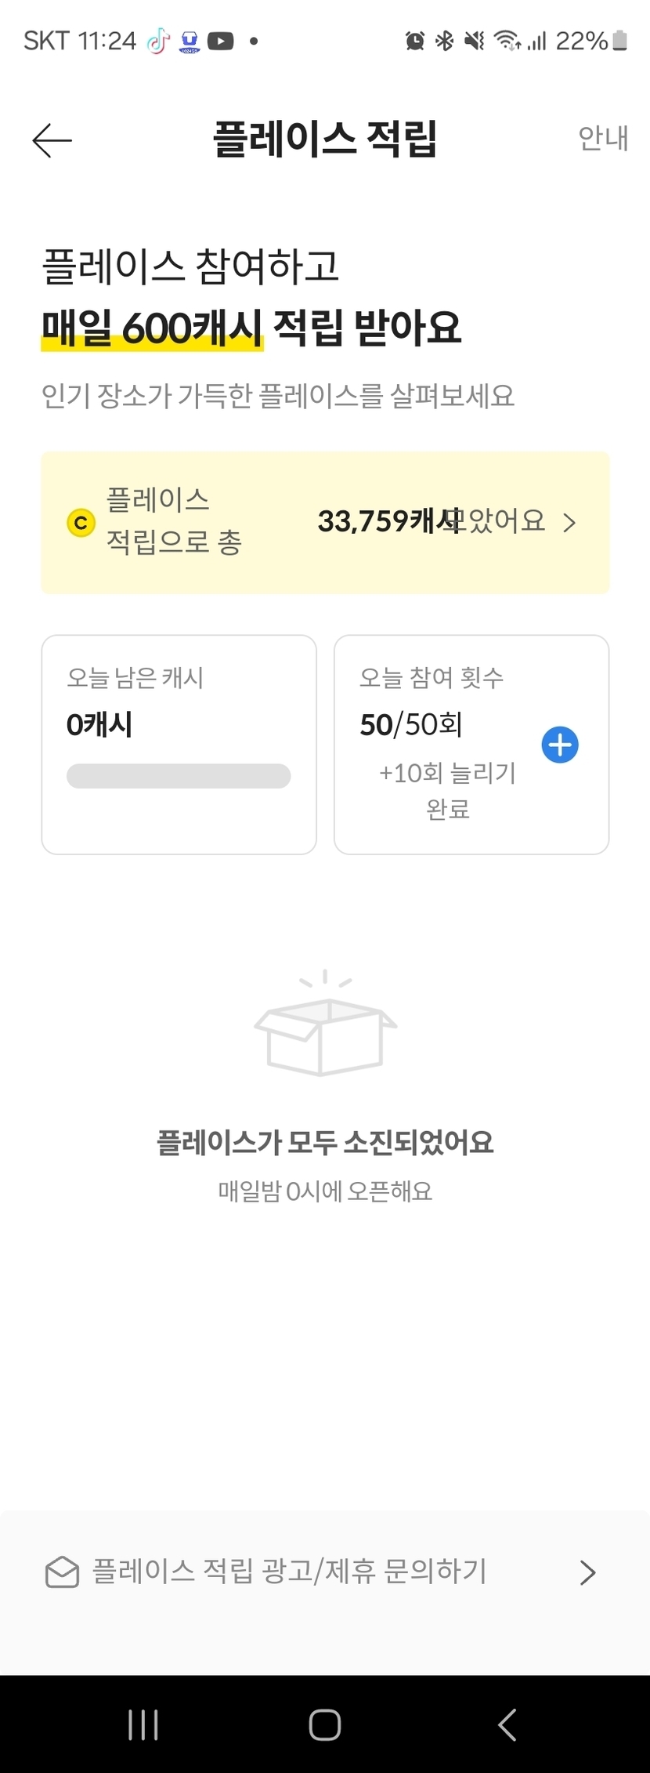Tap the empty box illustration
This screenshot has width=650, height=1773.
[325, 1025]
